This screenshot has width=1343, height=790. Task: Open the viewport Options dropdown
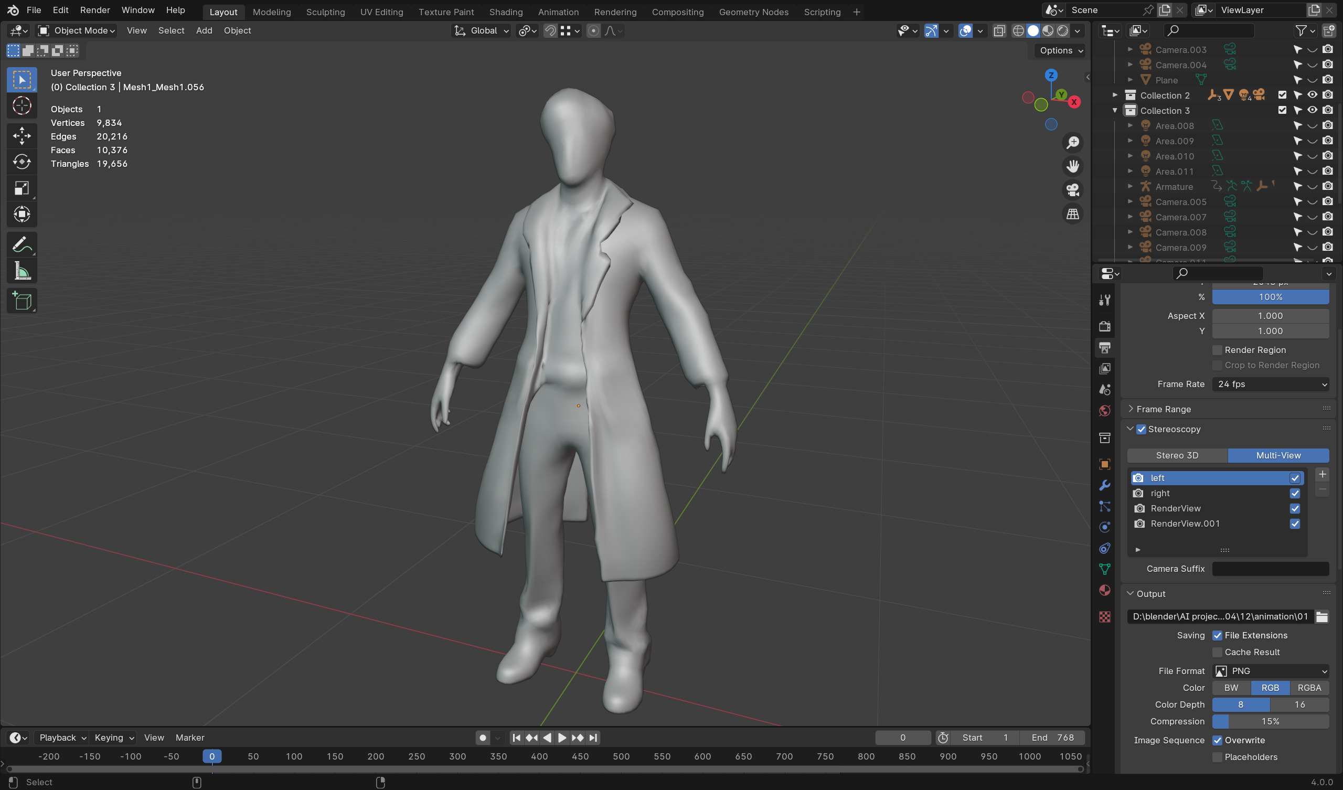pos(1061,51)
